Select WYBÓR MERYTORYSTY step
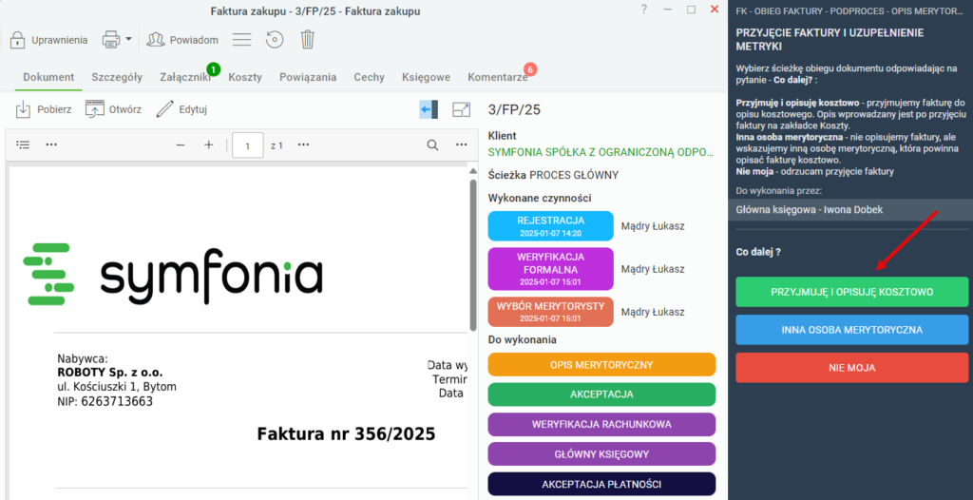 (x=551, y=312)
